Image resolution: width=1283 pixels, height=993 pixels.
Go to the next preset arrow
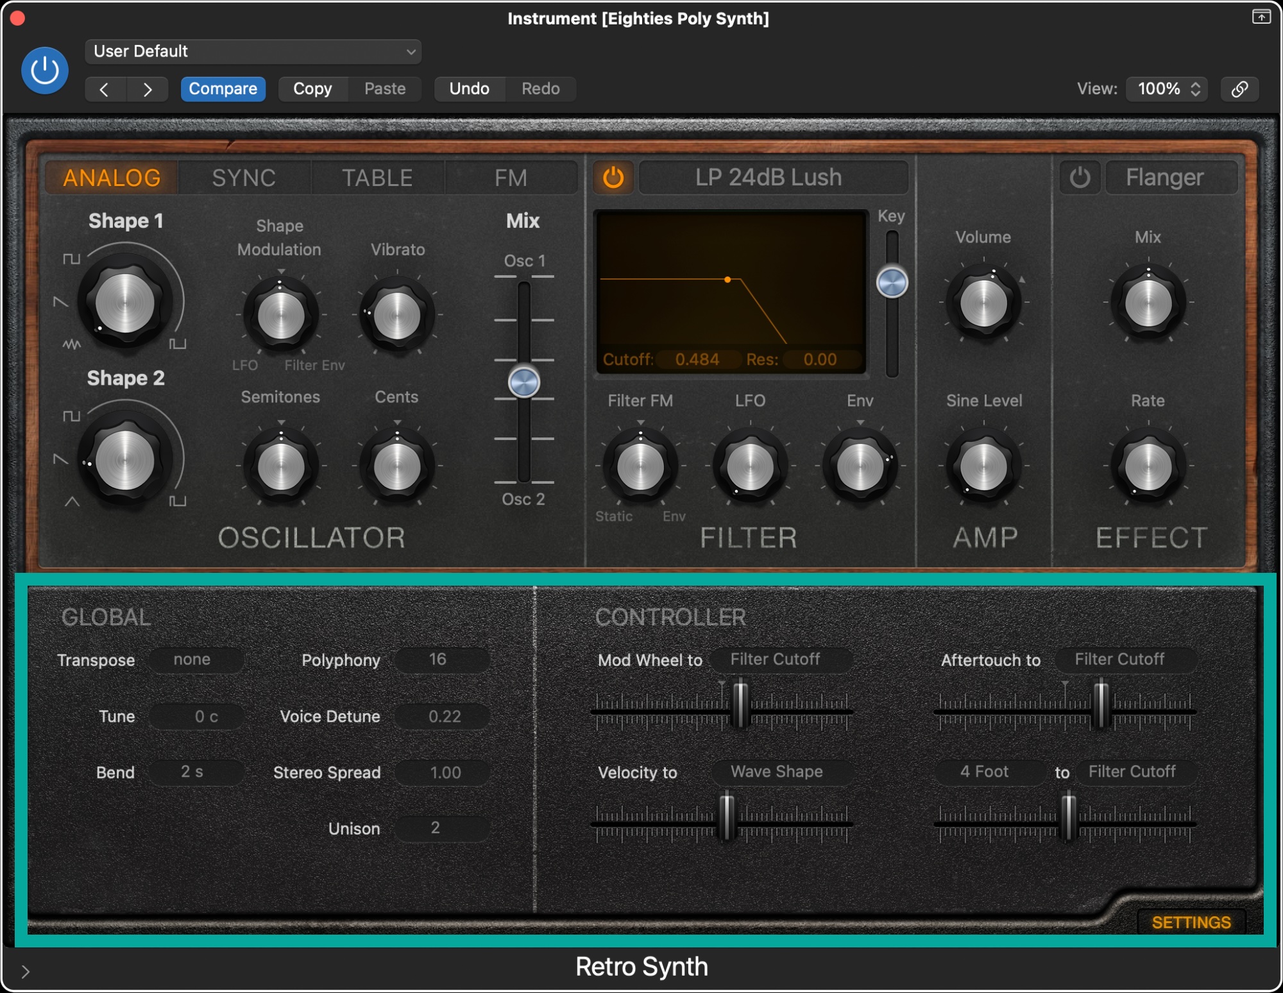pos(148,89)
